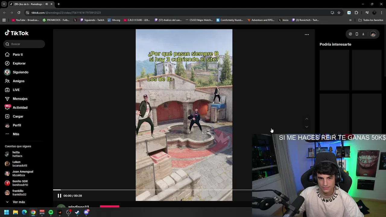Click the TikTok download app icon
Image resolution: width=386 pixels, height=217 pixels.
[363, 34]
